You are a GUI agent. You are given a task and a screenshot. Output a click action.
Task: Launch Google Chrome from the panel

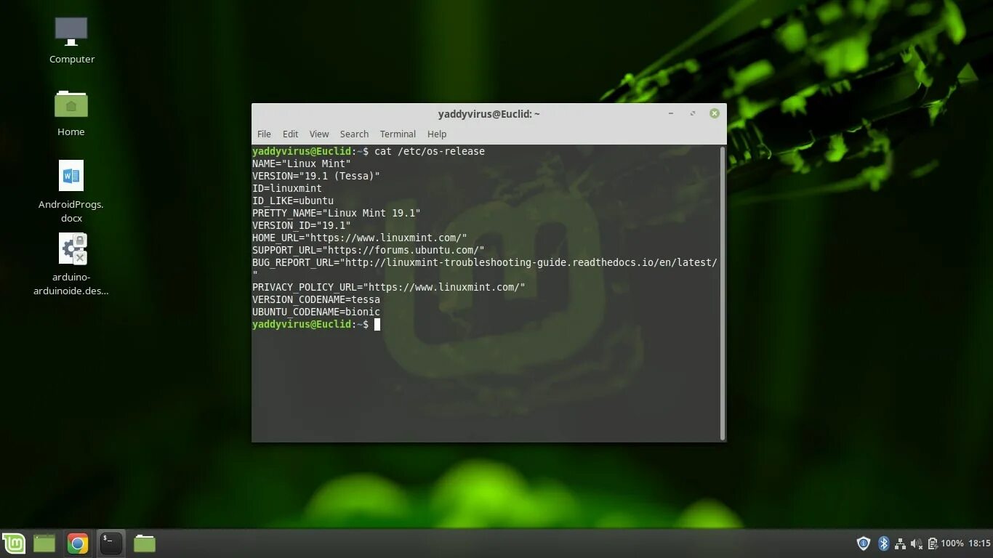[x=78, y=543]
